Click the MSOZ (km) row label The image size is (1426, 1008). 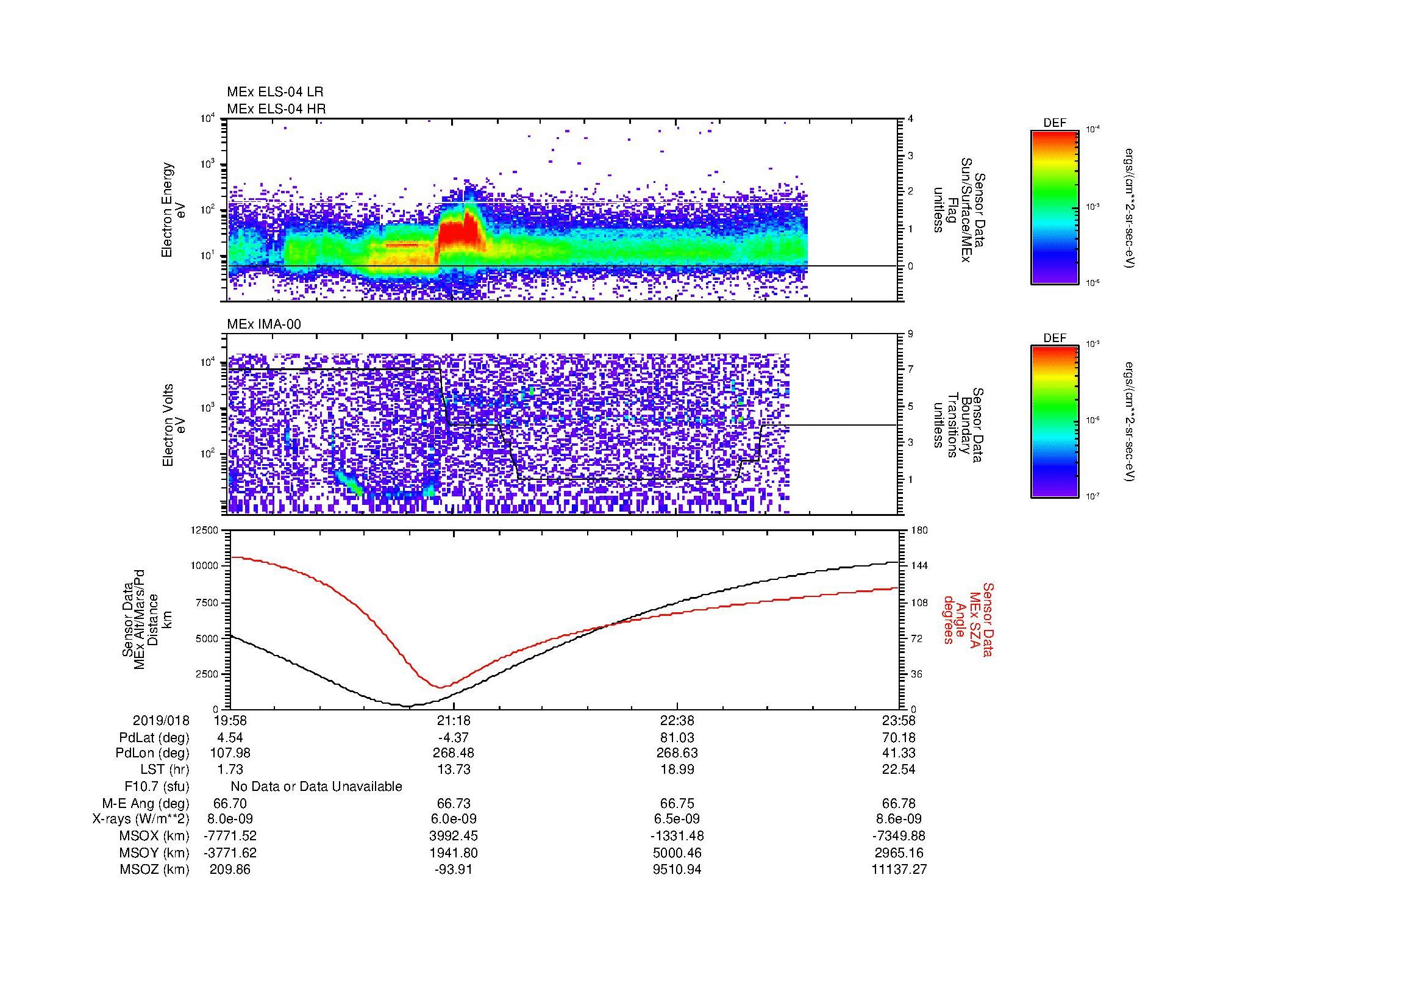point(154,870)
